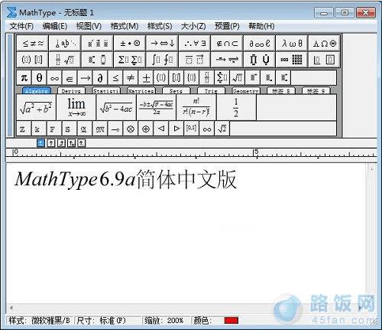The width and height of the screenshot is (382, 330).
Task: Open the relational symbols palette ≤≠≈
Action: (33, 44)
